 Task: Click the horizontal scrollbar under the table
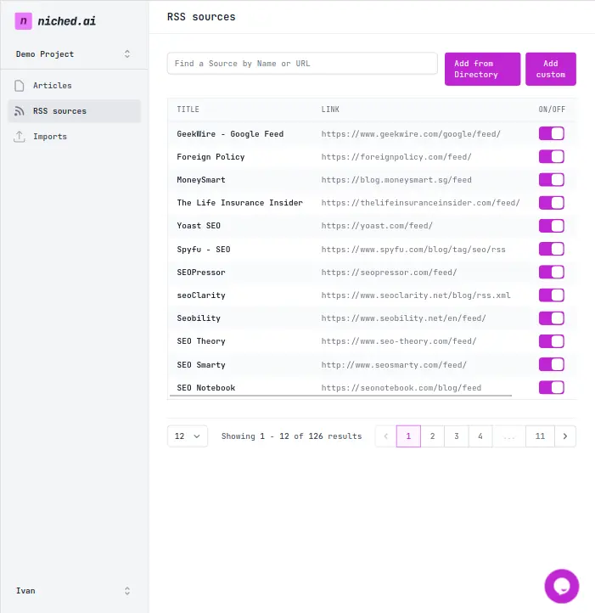click(341, 396)
